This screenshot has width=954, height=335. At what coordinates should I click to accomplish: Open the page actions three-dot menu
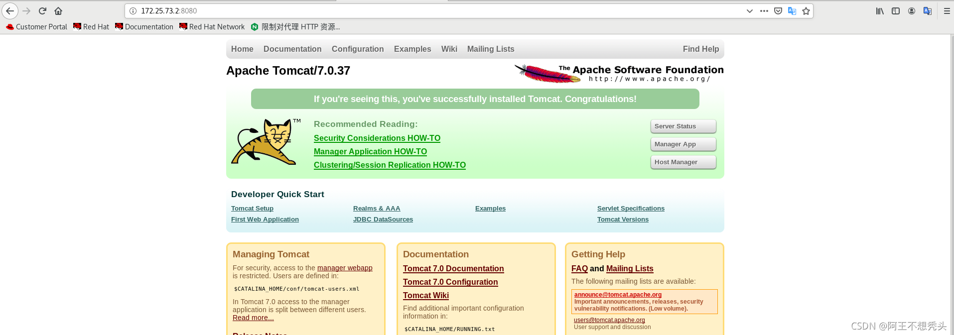(764, 11)
